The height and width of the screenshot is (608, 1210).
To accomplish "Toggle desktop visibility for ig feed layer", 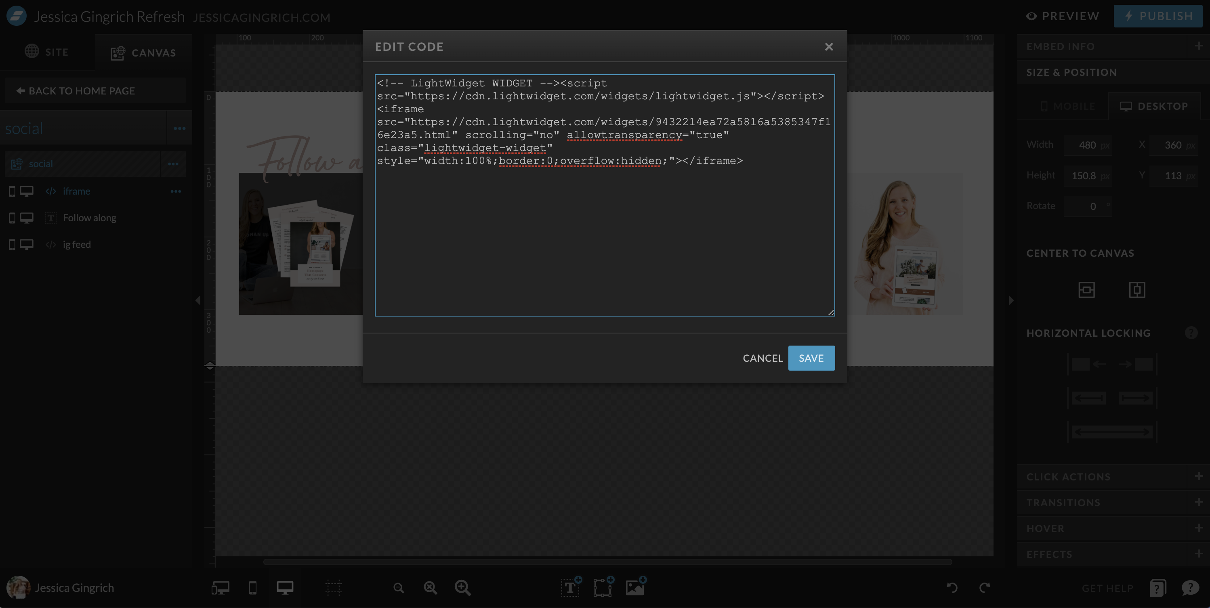I will coord(26,245).
